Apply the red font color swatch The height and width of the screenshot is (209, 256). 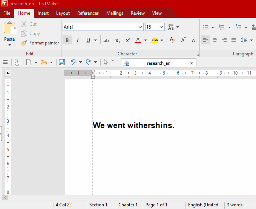coord(138,40)
